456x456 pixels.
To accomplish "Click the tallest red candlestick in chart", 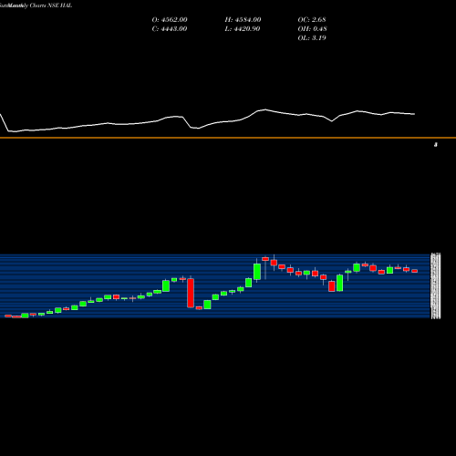I will tap(191, 293).
